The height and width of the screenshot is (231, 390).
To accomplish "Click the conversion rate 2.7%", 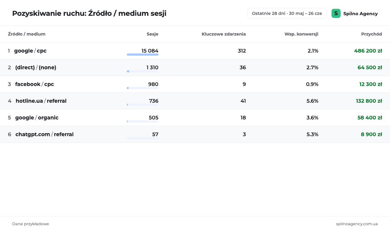I will pos(312,67).
